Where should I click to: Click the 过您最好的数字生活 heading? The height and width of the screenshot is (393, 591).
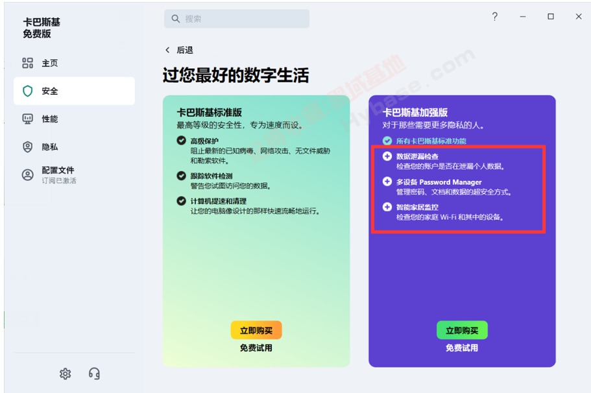pos(236,75)
